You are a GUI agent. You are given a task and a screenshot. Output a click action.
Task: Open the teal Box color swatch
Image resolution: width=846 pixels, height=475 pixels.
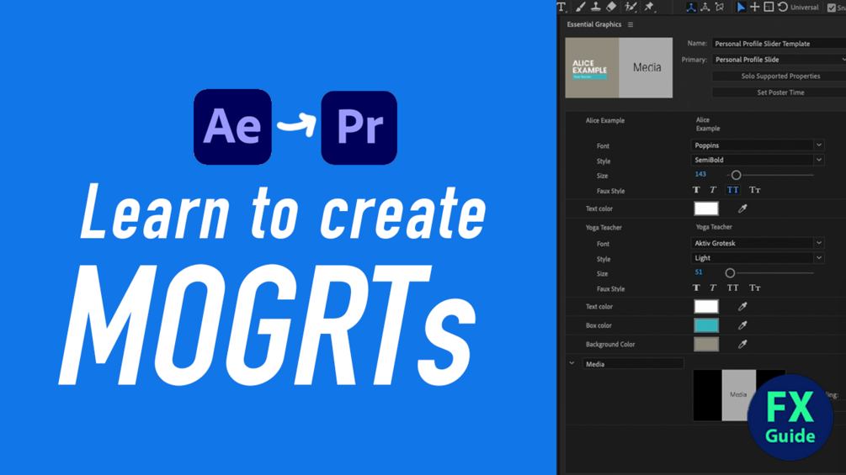(706, 325)
